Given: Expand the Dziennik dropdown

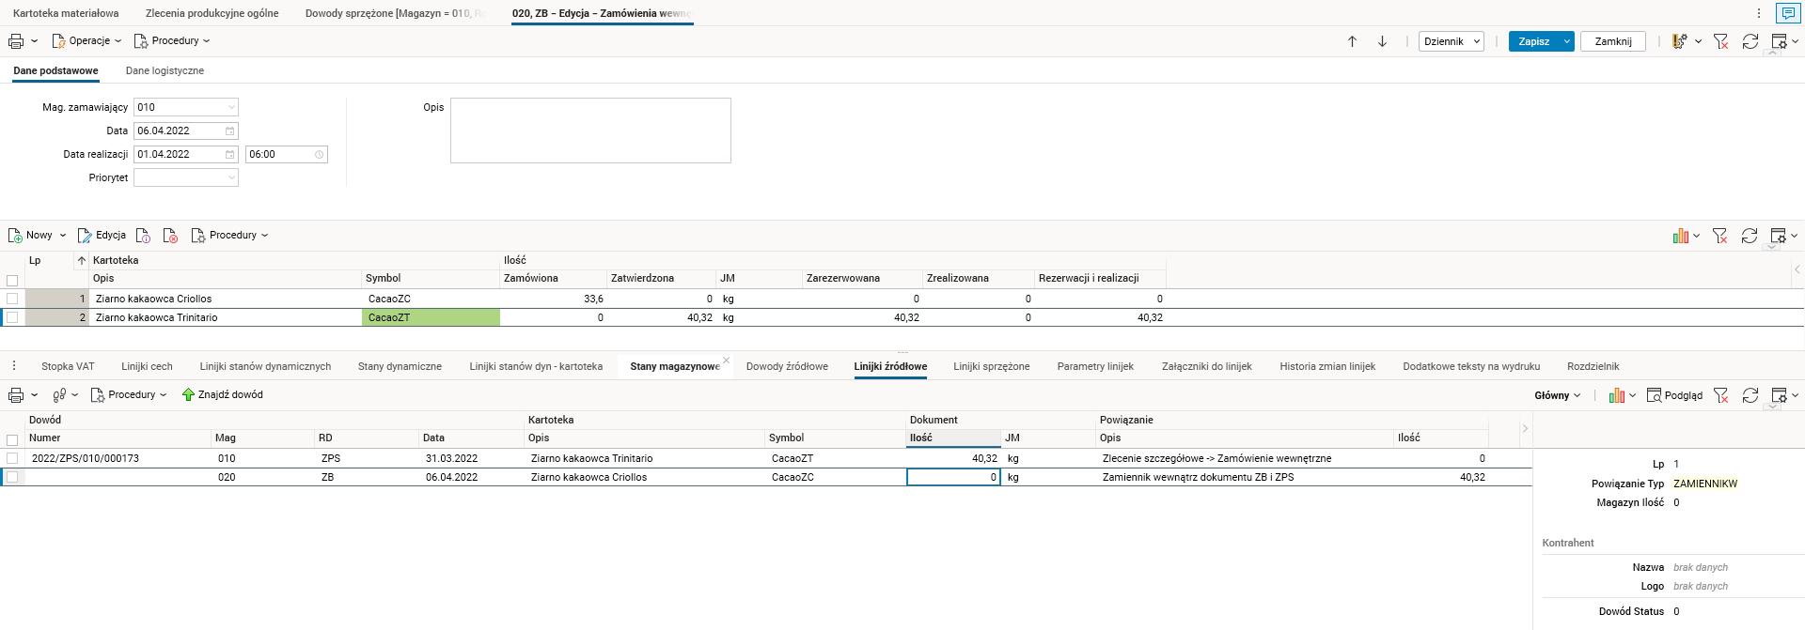Looking at the screenshot, I should pos(1477,41).
